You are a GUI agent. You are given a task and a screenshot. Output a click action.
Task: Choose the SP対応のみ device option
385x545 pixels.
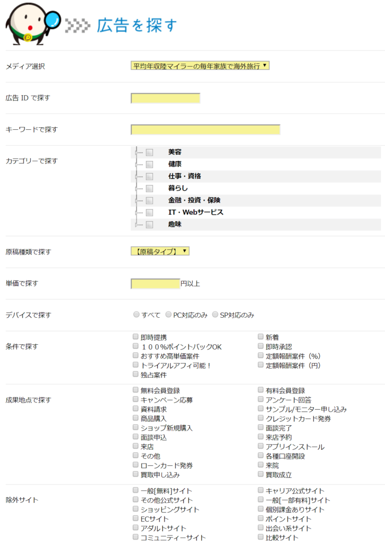coord(215,315)
